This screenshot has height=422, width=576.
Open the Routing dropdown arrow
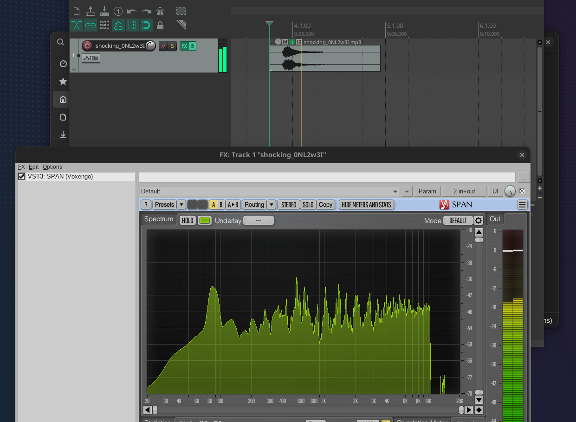click(271, 205)
